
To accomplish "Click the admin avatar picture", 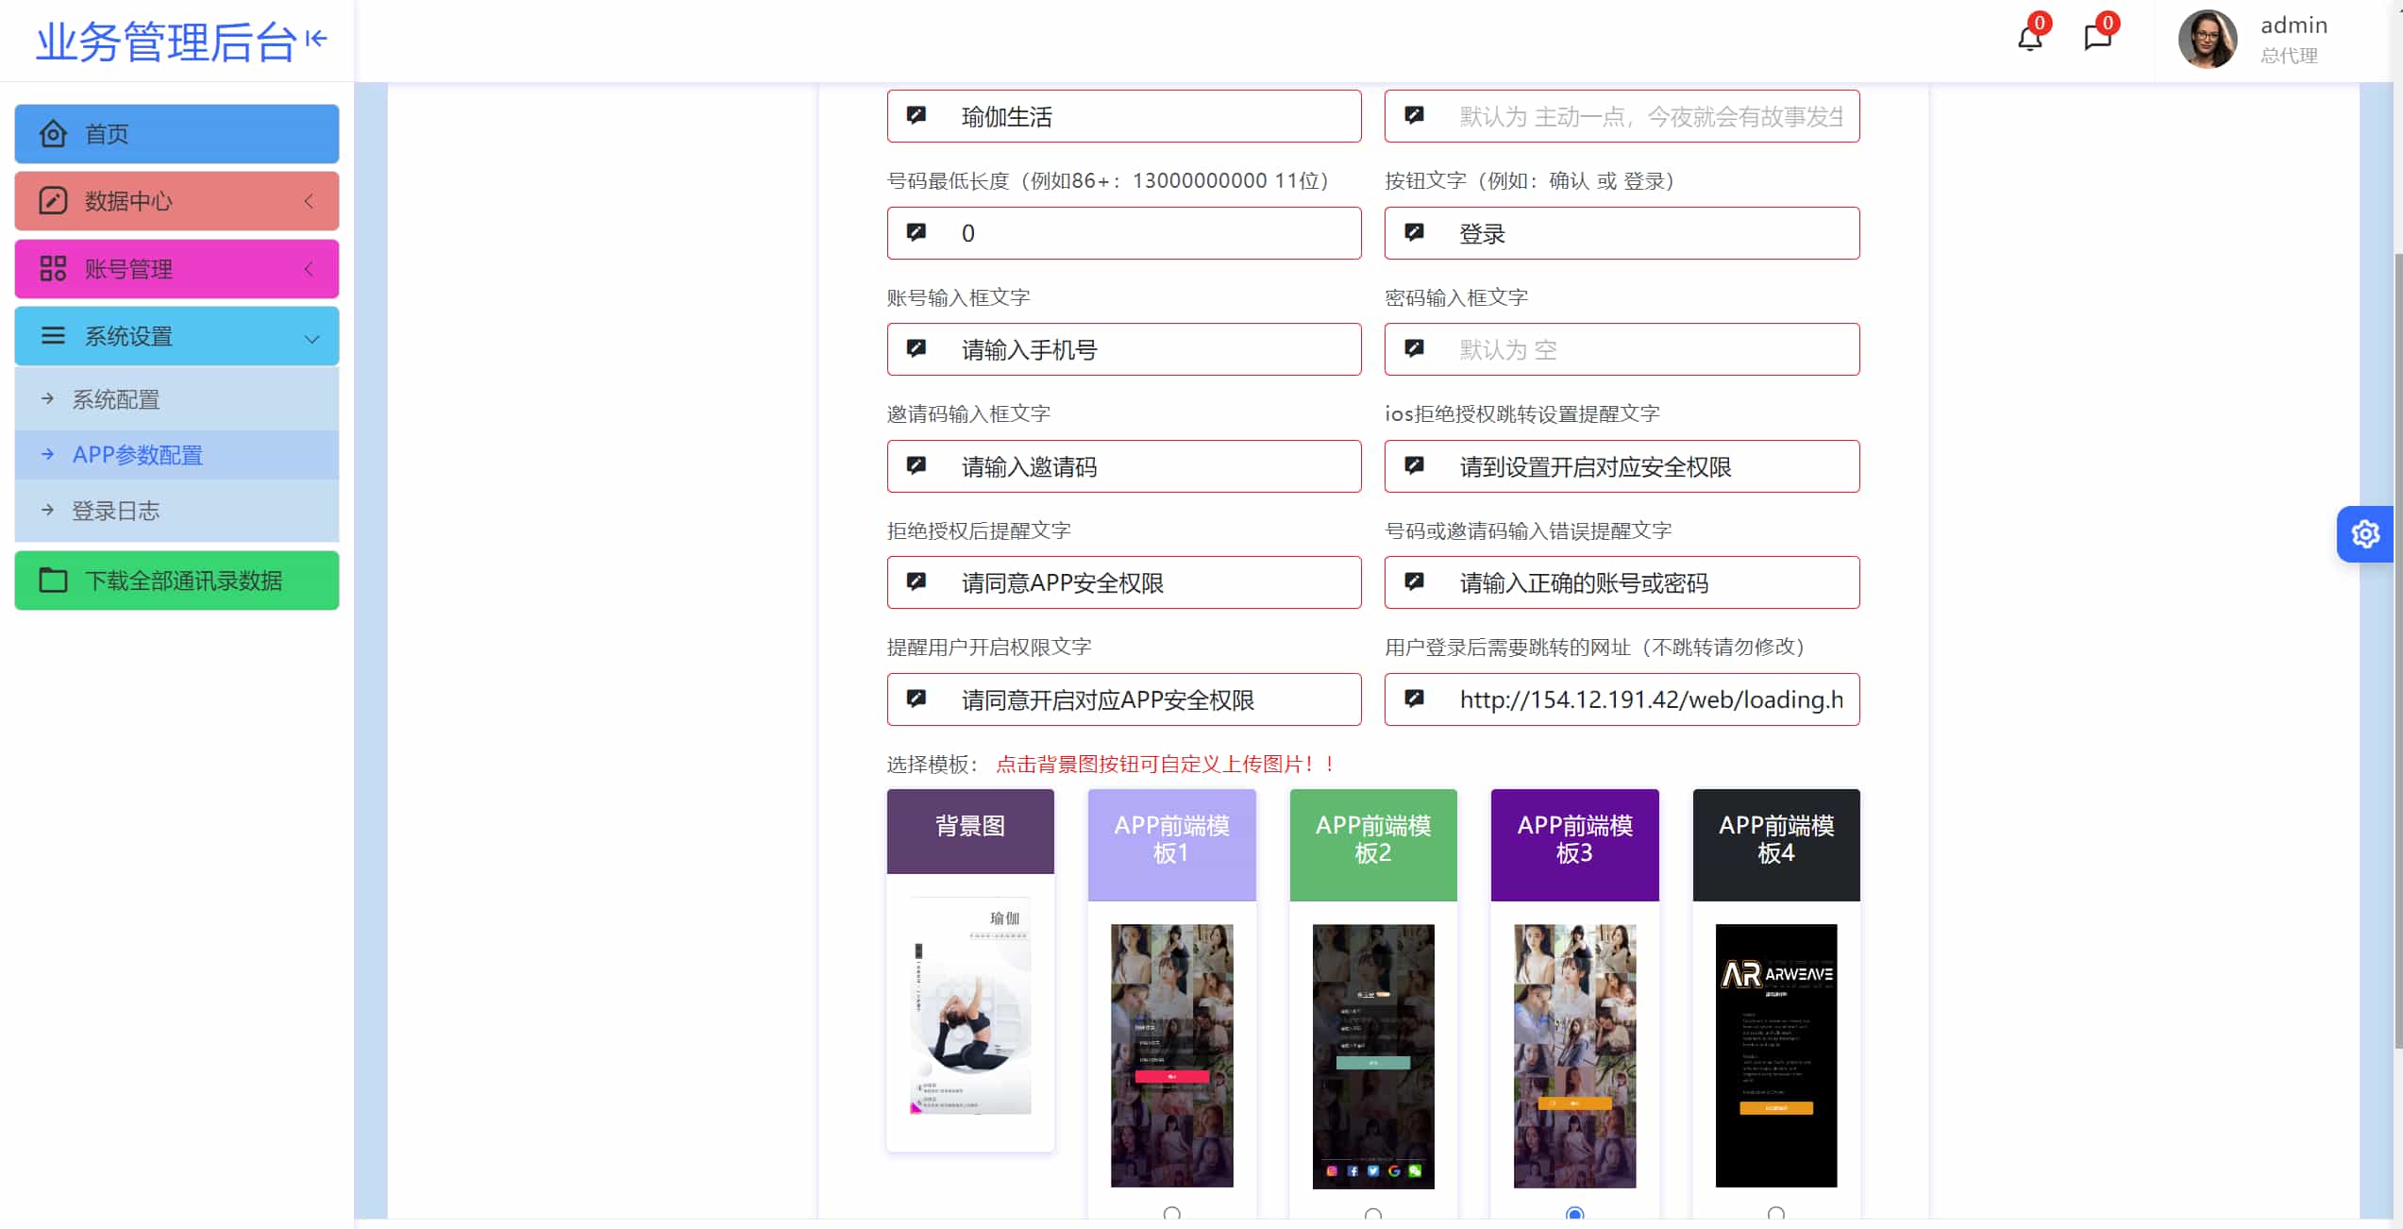I will 2207,40.
